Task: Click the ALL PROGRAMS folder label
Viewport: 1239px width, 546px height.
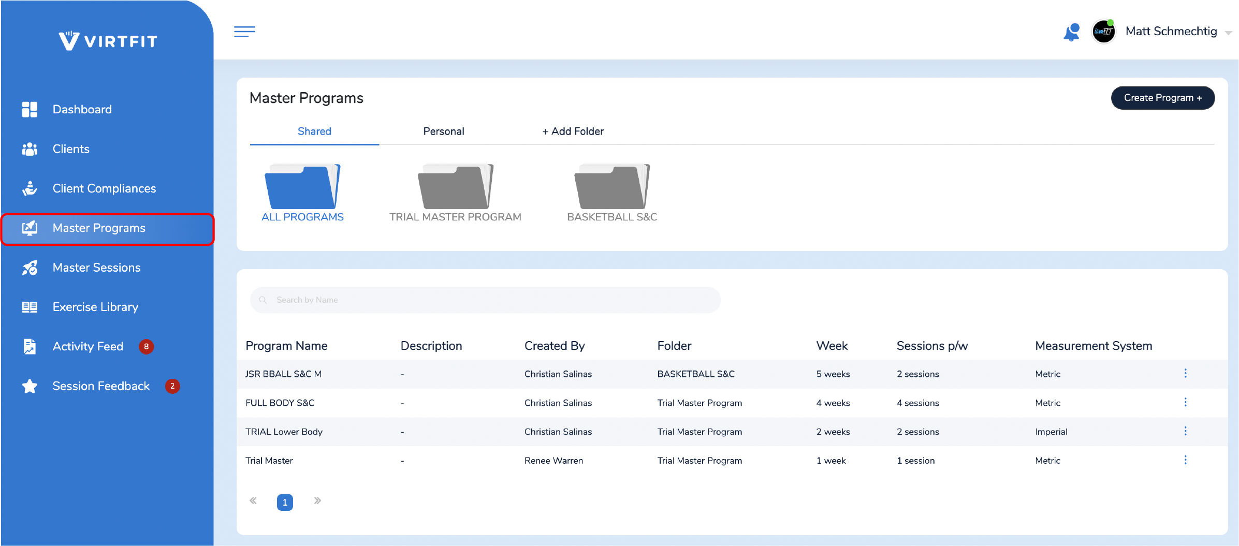Action: (302, 217)
